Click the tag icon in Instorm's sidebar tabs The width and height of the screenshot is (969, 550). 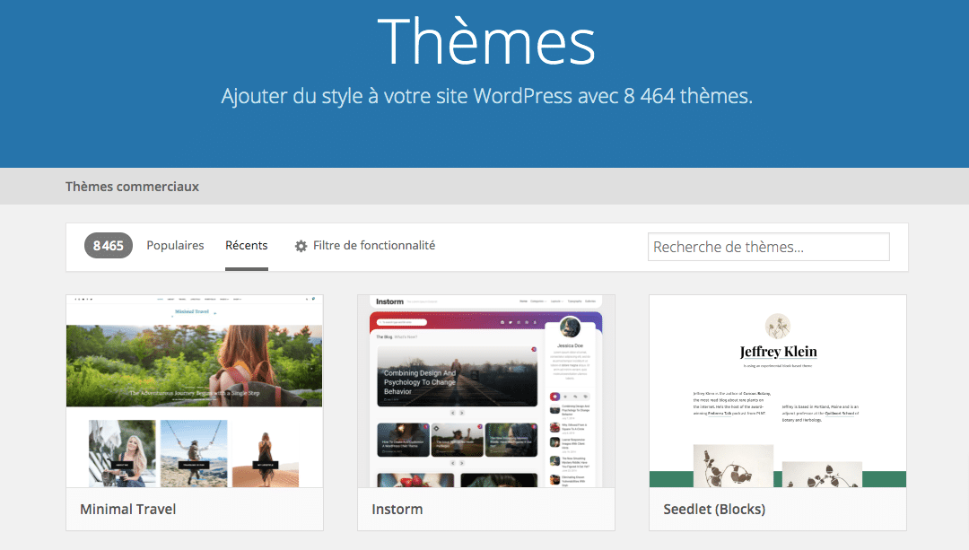(x=585, y=397)
